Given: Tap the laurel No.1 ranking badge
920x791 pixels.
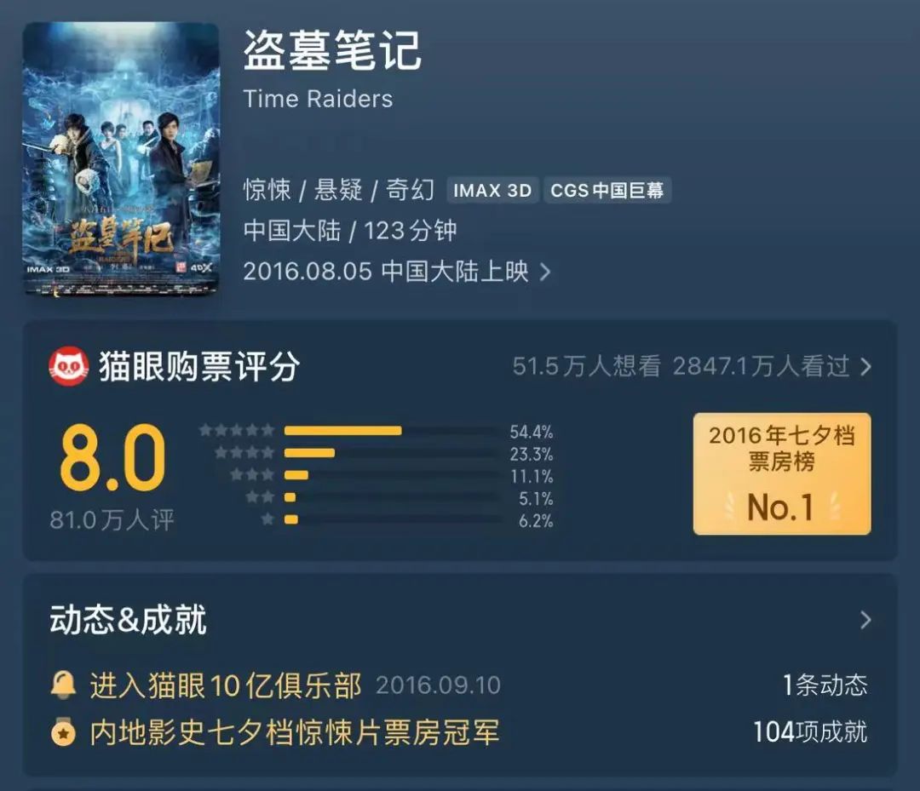Looking at the screenshot, I should 781,507.
